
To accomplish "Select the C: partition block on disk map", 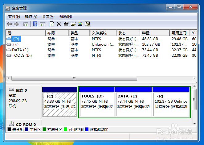I will tap(60, 102).
